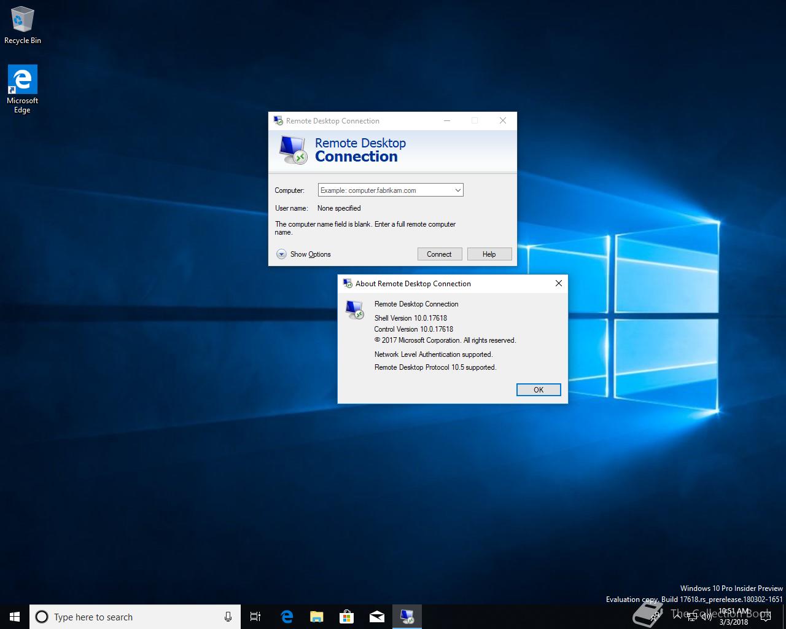786x629 pixels.
Task: Open the Computer name dropdown list
Action: (457, 190)
